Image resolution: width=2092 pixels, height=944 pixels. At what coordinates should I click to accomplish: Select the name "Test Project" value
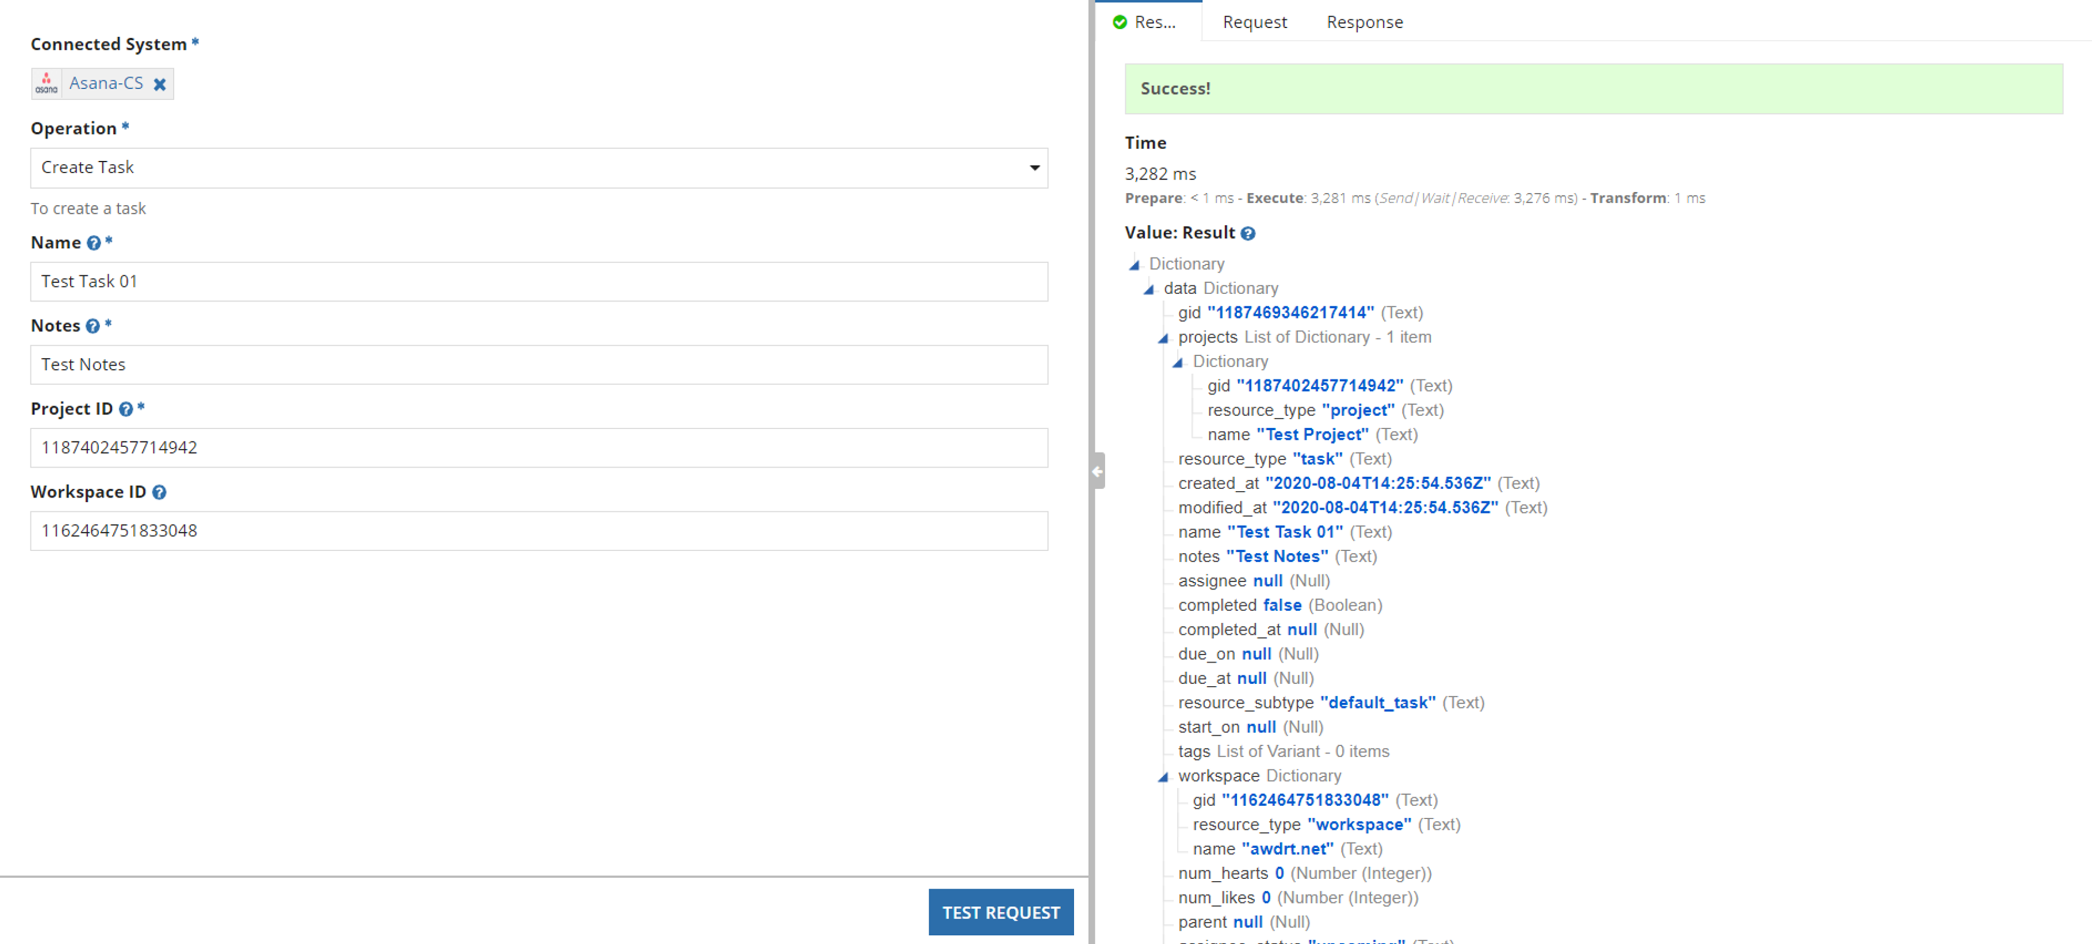pyautogui.click(x=1312, y=434)
